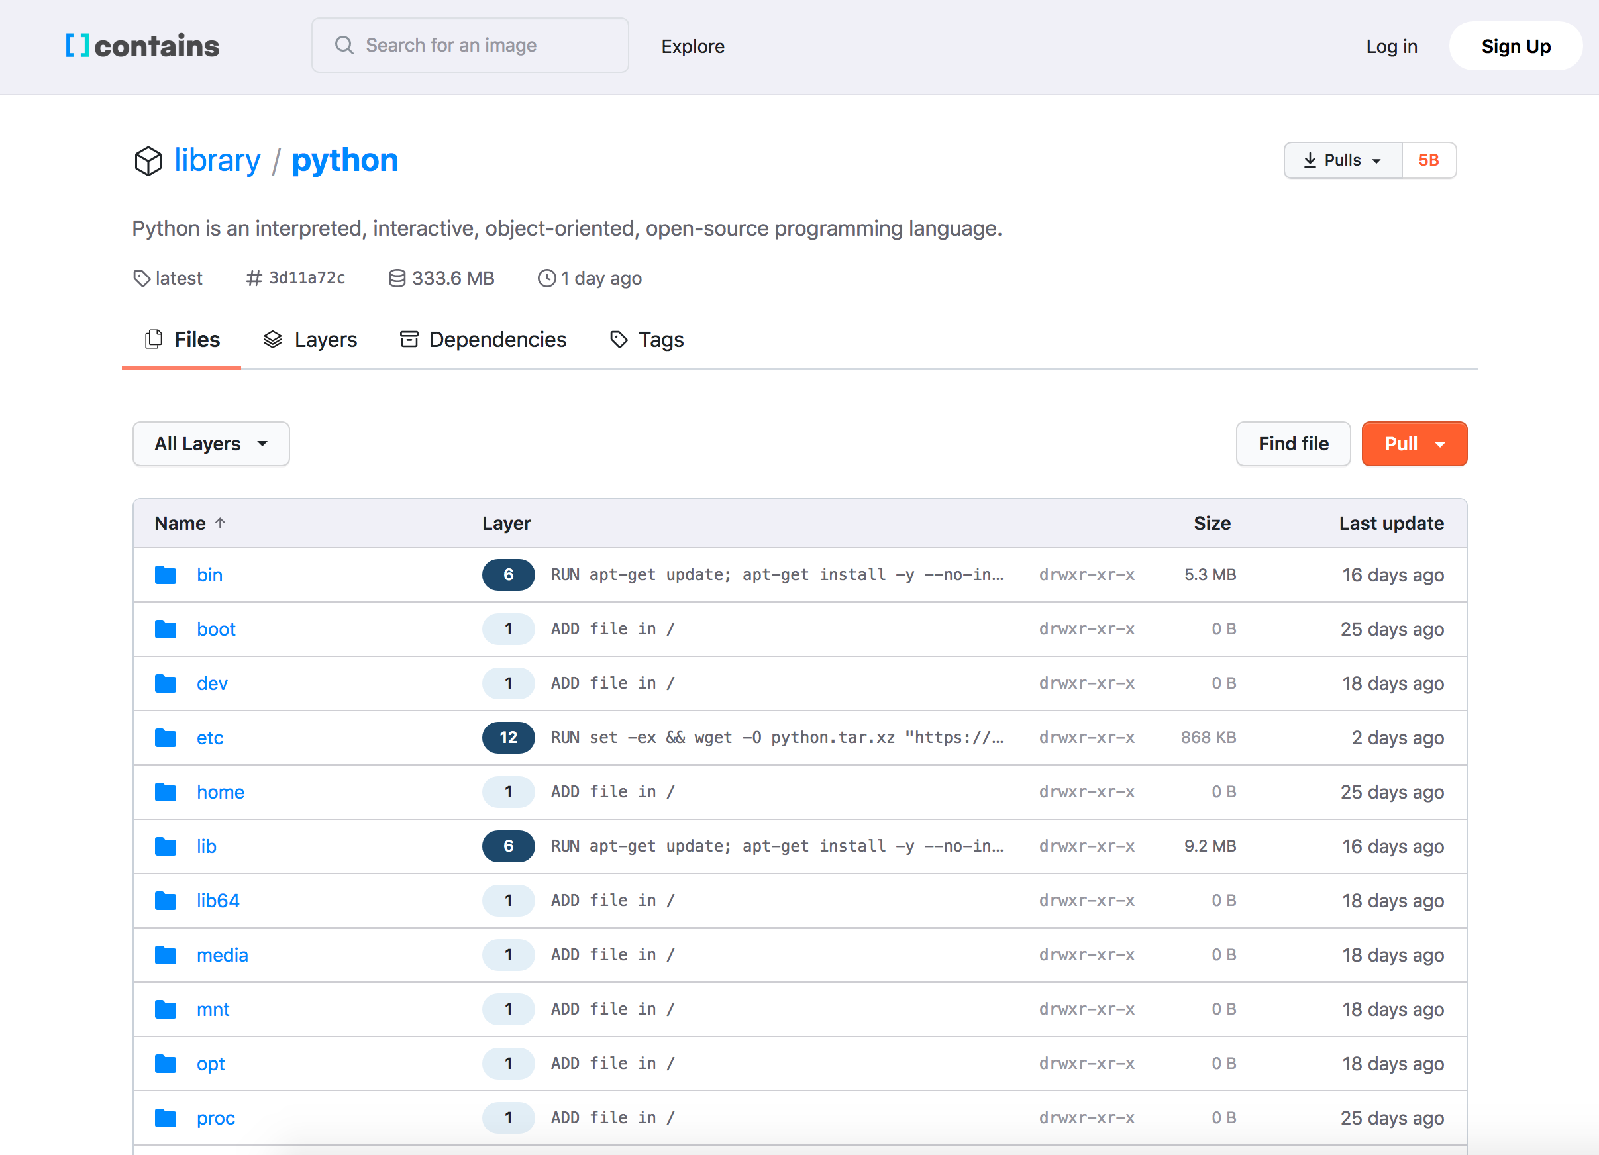The width and height of the screenshot is (1599, 1155).
Task: Click the latest tag icon
Action: coord(142,278)
